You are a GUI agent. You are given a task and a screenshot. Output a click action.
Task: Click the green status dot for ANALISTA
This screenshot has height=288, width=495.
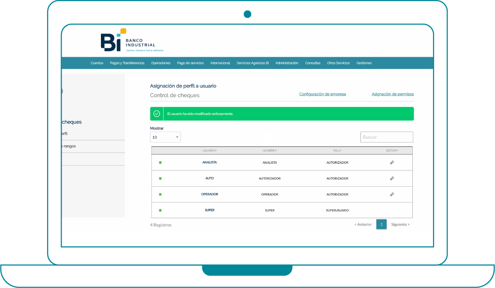point(160,163)
